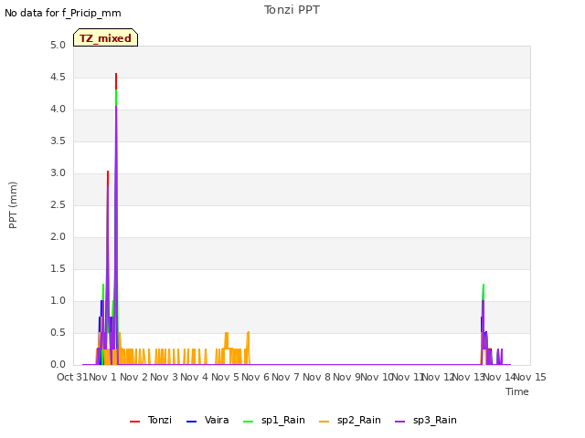This screenshot has height=438, width=585.
Task: Click the 0.5 y-axis tick label
Action: point(58,333)
